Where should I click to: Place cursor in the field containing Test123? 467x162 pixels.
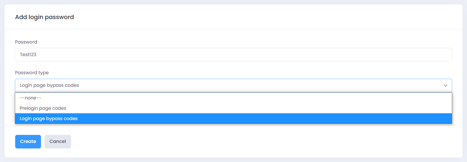click(x=233, y=55)
